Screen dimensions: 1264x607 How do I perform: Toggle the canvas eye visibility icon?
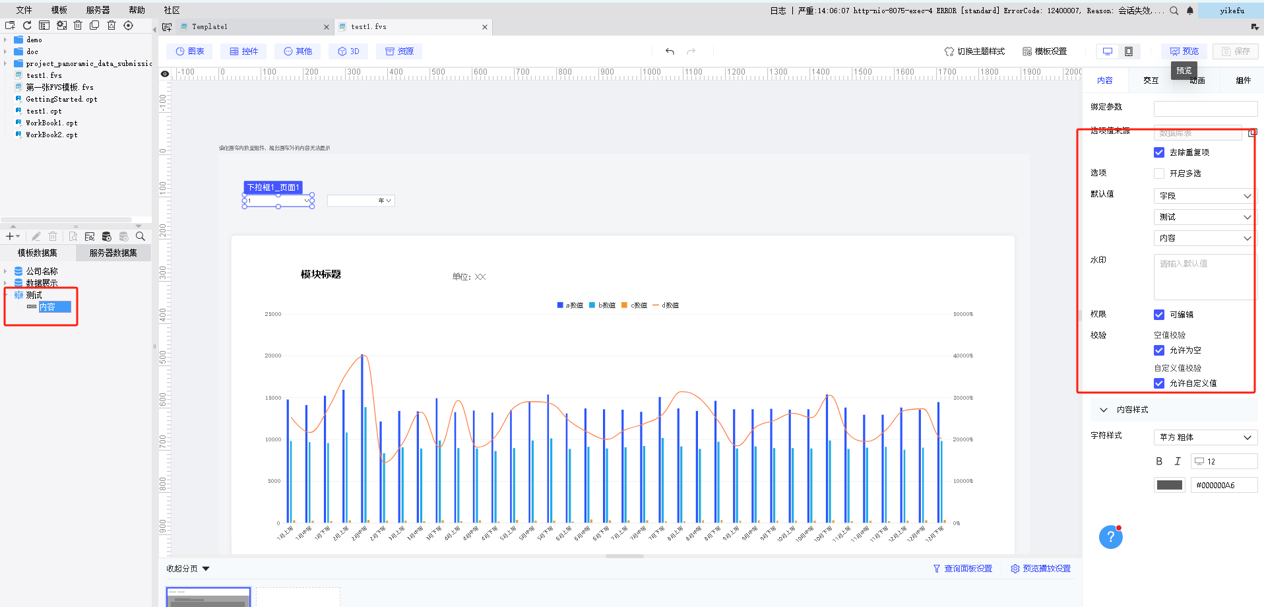pos(165,74)
